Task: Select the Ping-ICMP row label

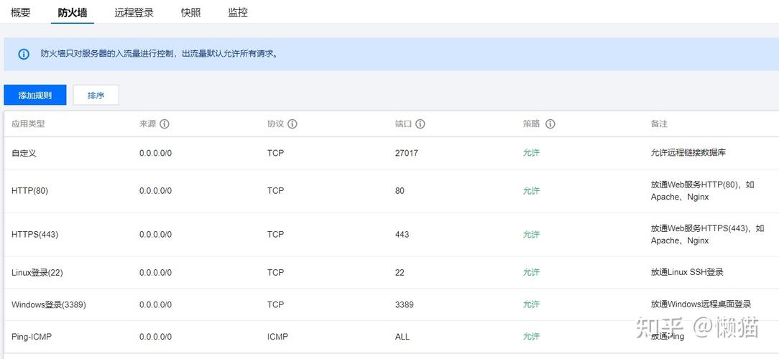Action: click(x=32, y=337)
